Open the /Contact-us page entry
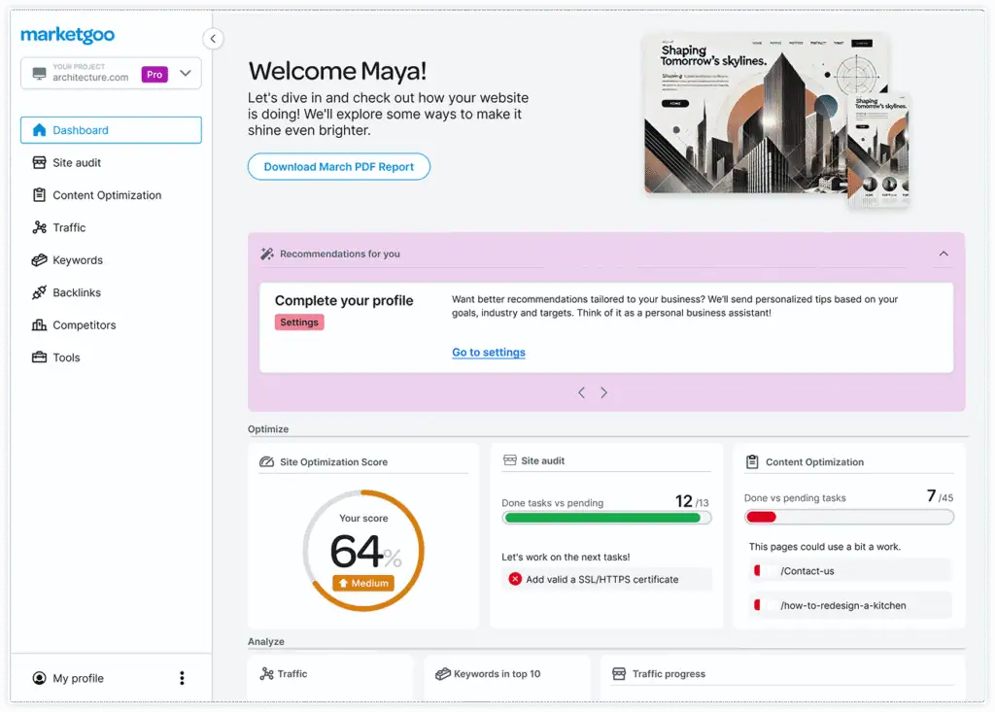This screenshot has width=995, height=712. coord(849,570)
